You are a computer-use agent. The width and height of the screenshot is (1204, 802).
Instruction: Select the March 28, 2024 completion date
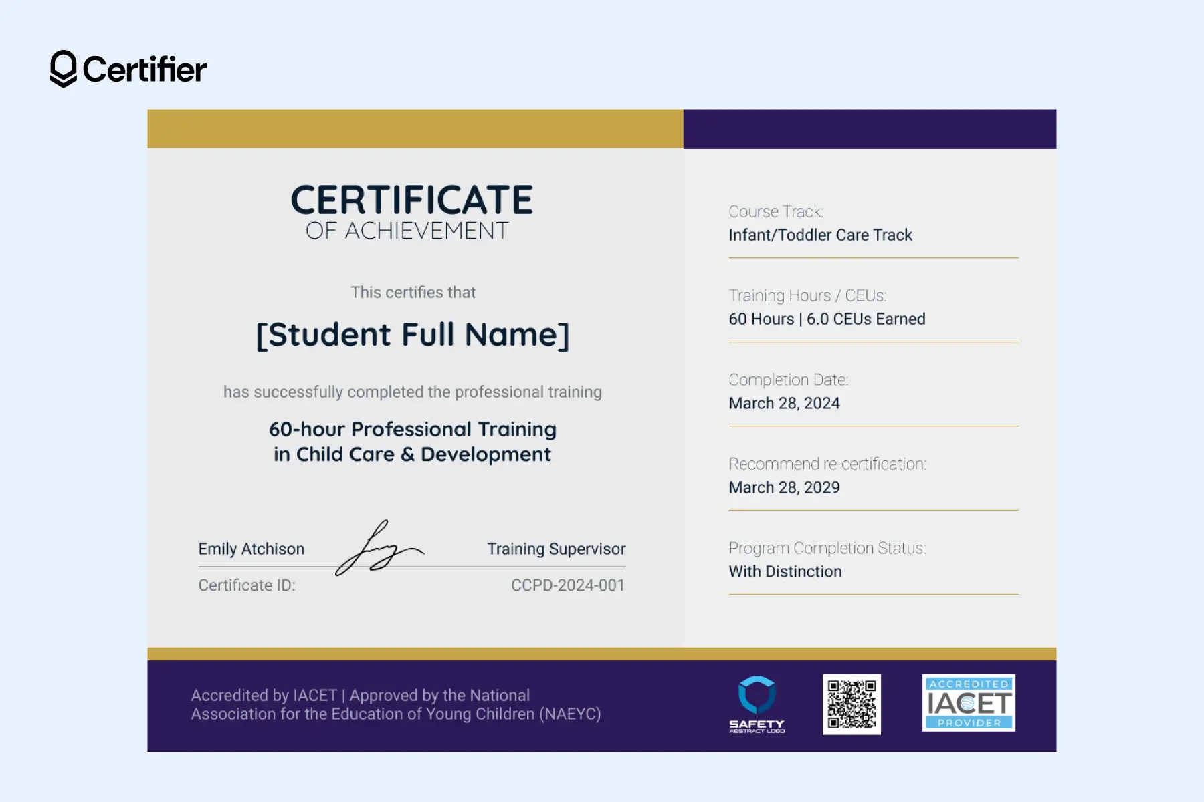tap(785, 403)
